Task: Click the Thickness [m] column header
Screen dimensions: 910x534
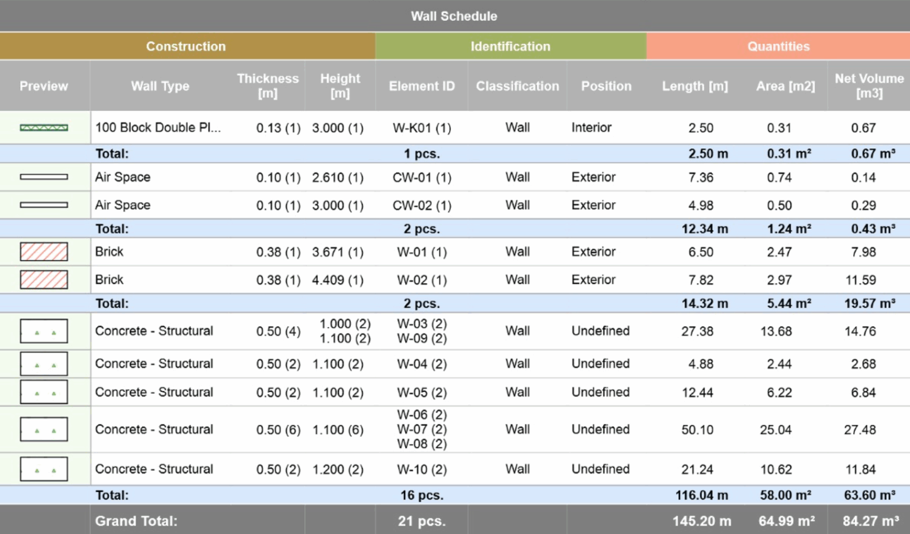Action: 268,86
